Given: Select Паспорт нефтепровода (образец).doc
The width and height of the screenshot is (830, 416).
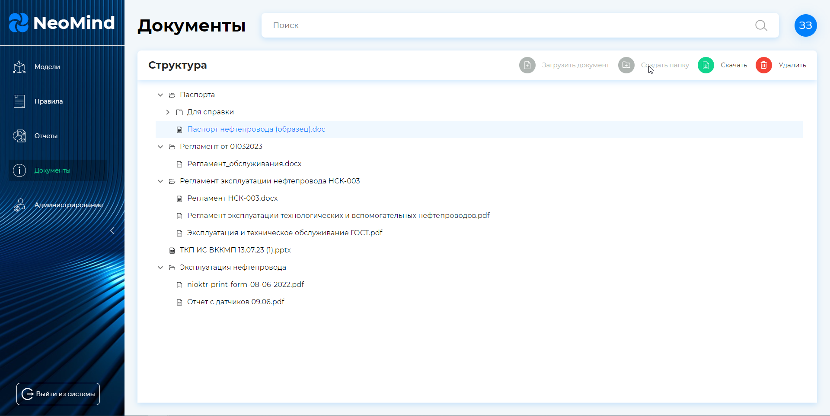Looking at the screenshot, I should pyautogui.click(x=256, y=129).
